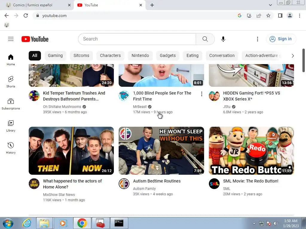
Task: Click title Kid Temper Tantrum Trashes And Destroys Bathroom
Action: pos(74,96)
